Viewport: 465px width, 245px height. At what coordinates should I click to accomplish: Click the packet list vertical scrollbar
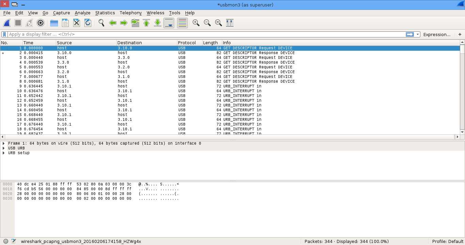click(462, 87)
